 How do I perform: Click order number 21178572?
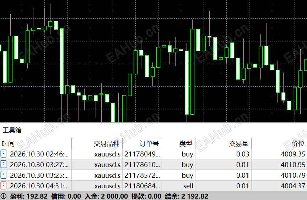point(142,175)
